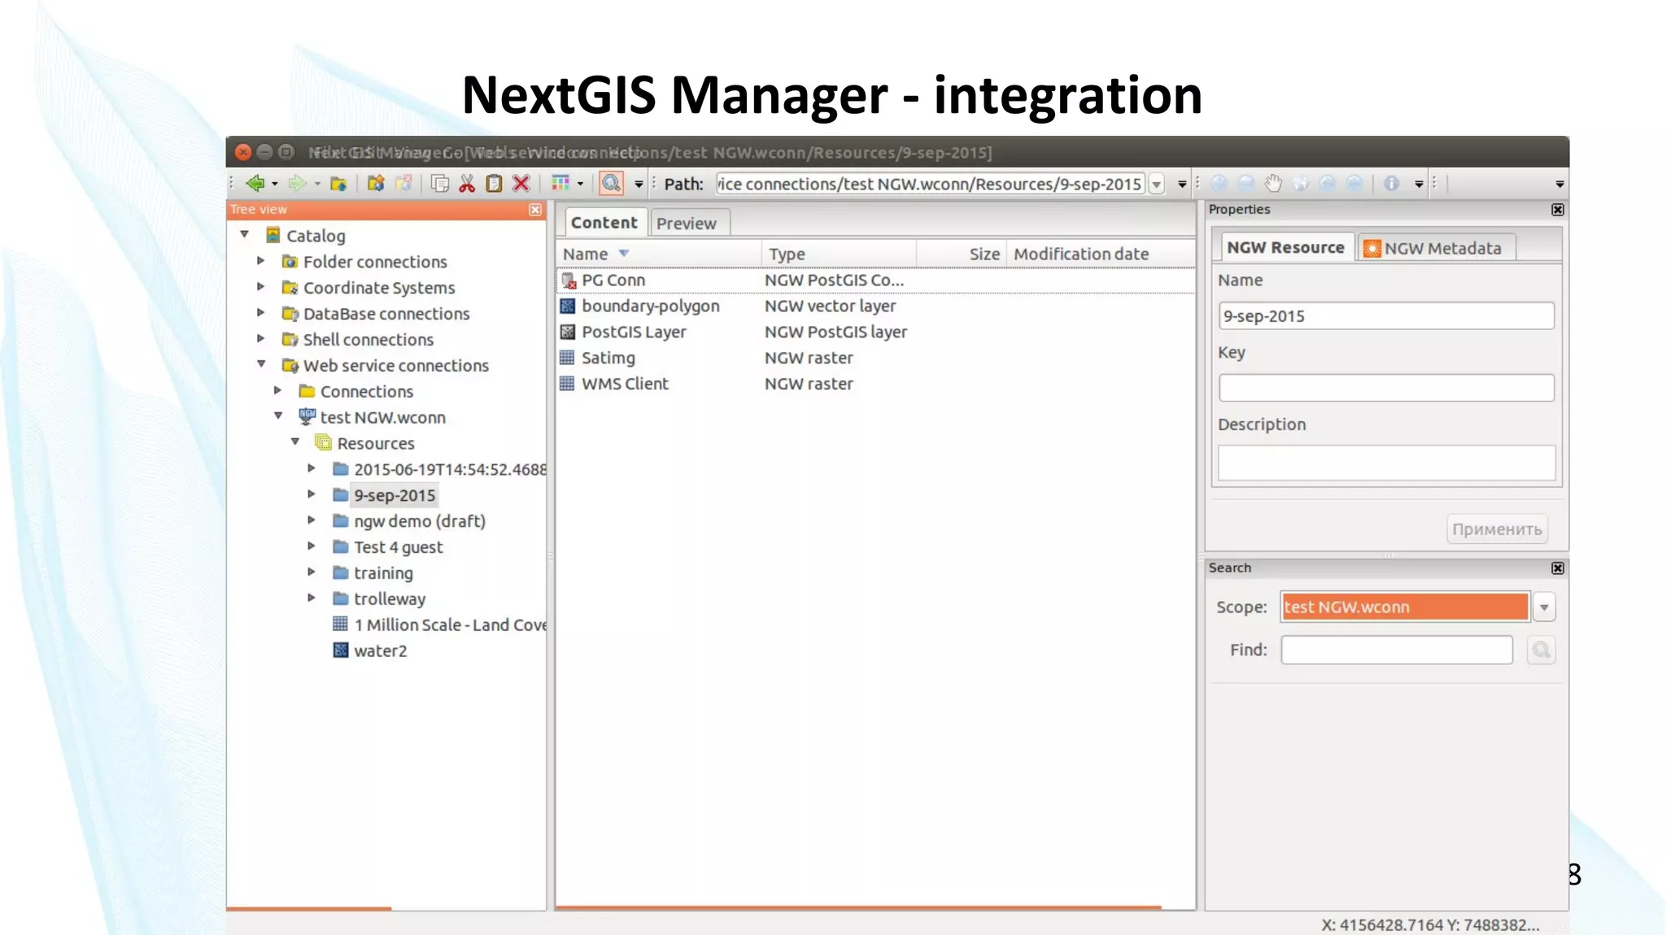Image resolution: width=1666 pixels, height=935 pixels.
Task: Open the view-style dropdown arrow
Action: tap(580, 184)
